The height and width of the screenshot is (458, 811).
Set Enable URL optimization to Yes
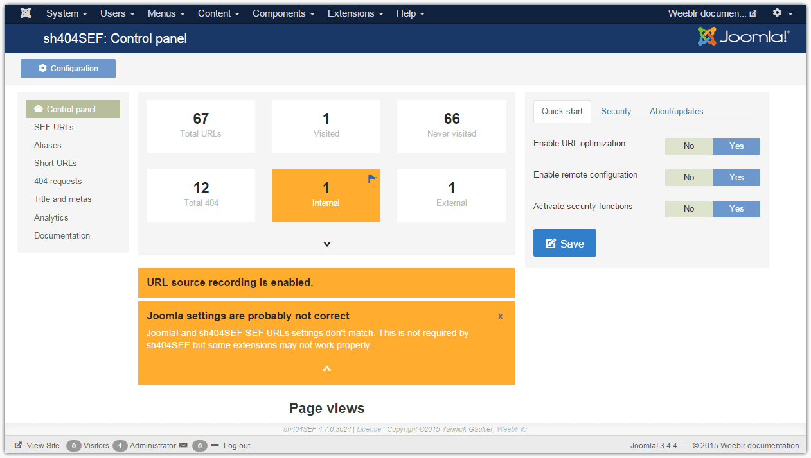[x=736, y=146]
